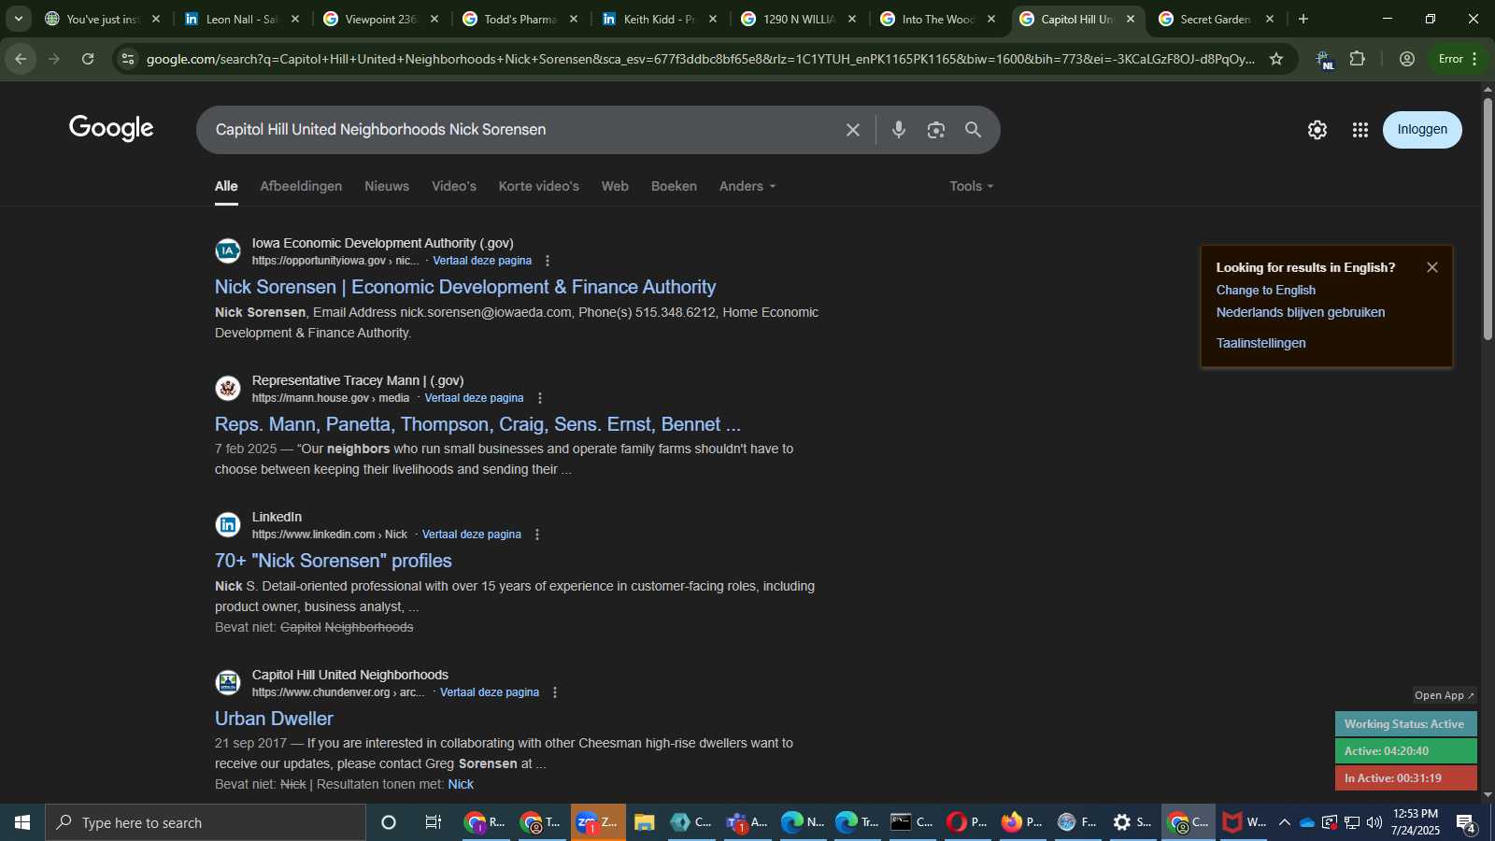Open Windows Start menu
This screenshot has height=841, width=1495.
(x=22, y=822)
